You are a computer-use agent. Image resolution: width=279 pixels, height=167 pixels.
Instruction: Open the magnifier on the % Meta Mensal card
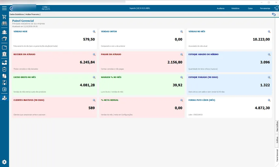pos(181,100)
